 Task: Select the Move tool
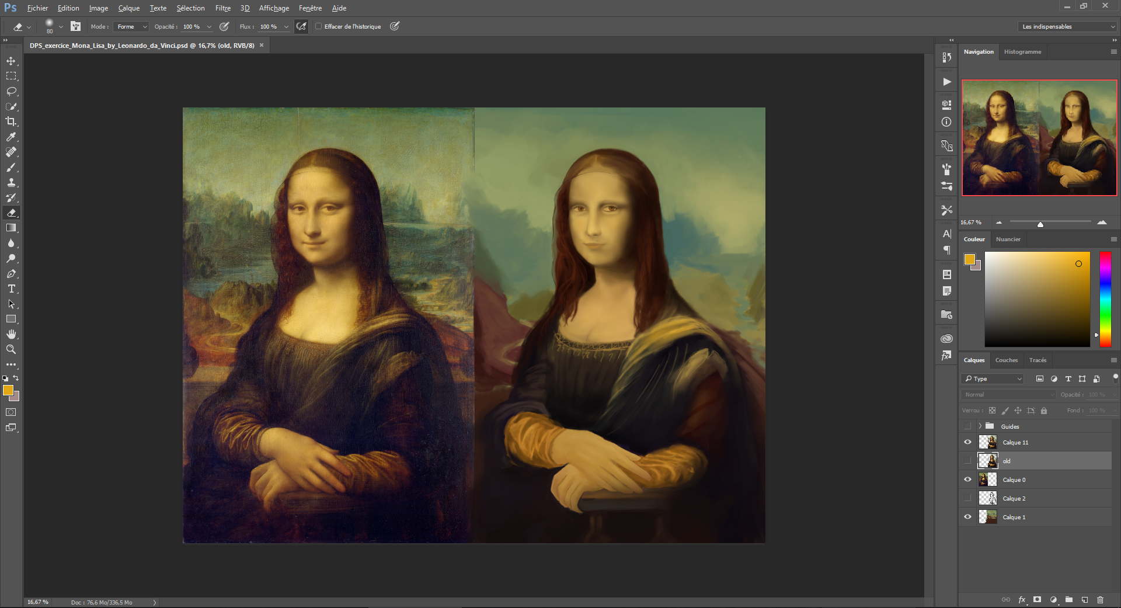(11, 61)
